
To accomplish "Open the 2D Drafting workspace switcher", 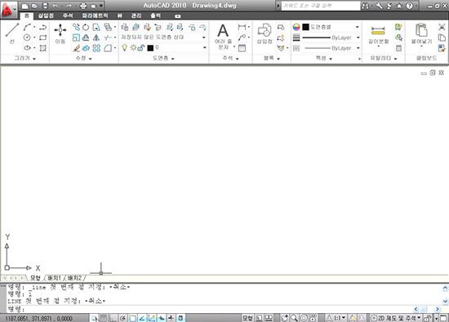I will tap(396, 318).
